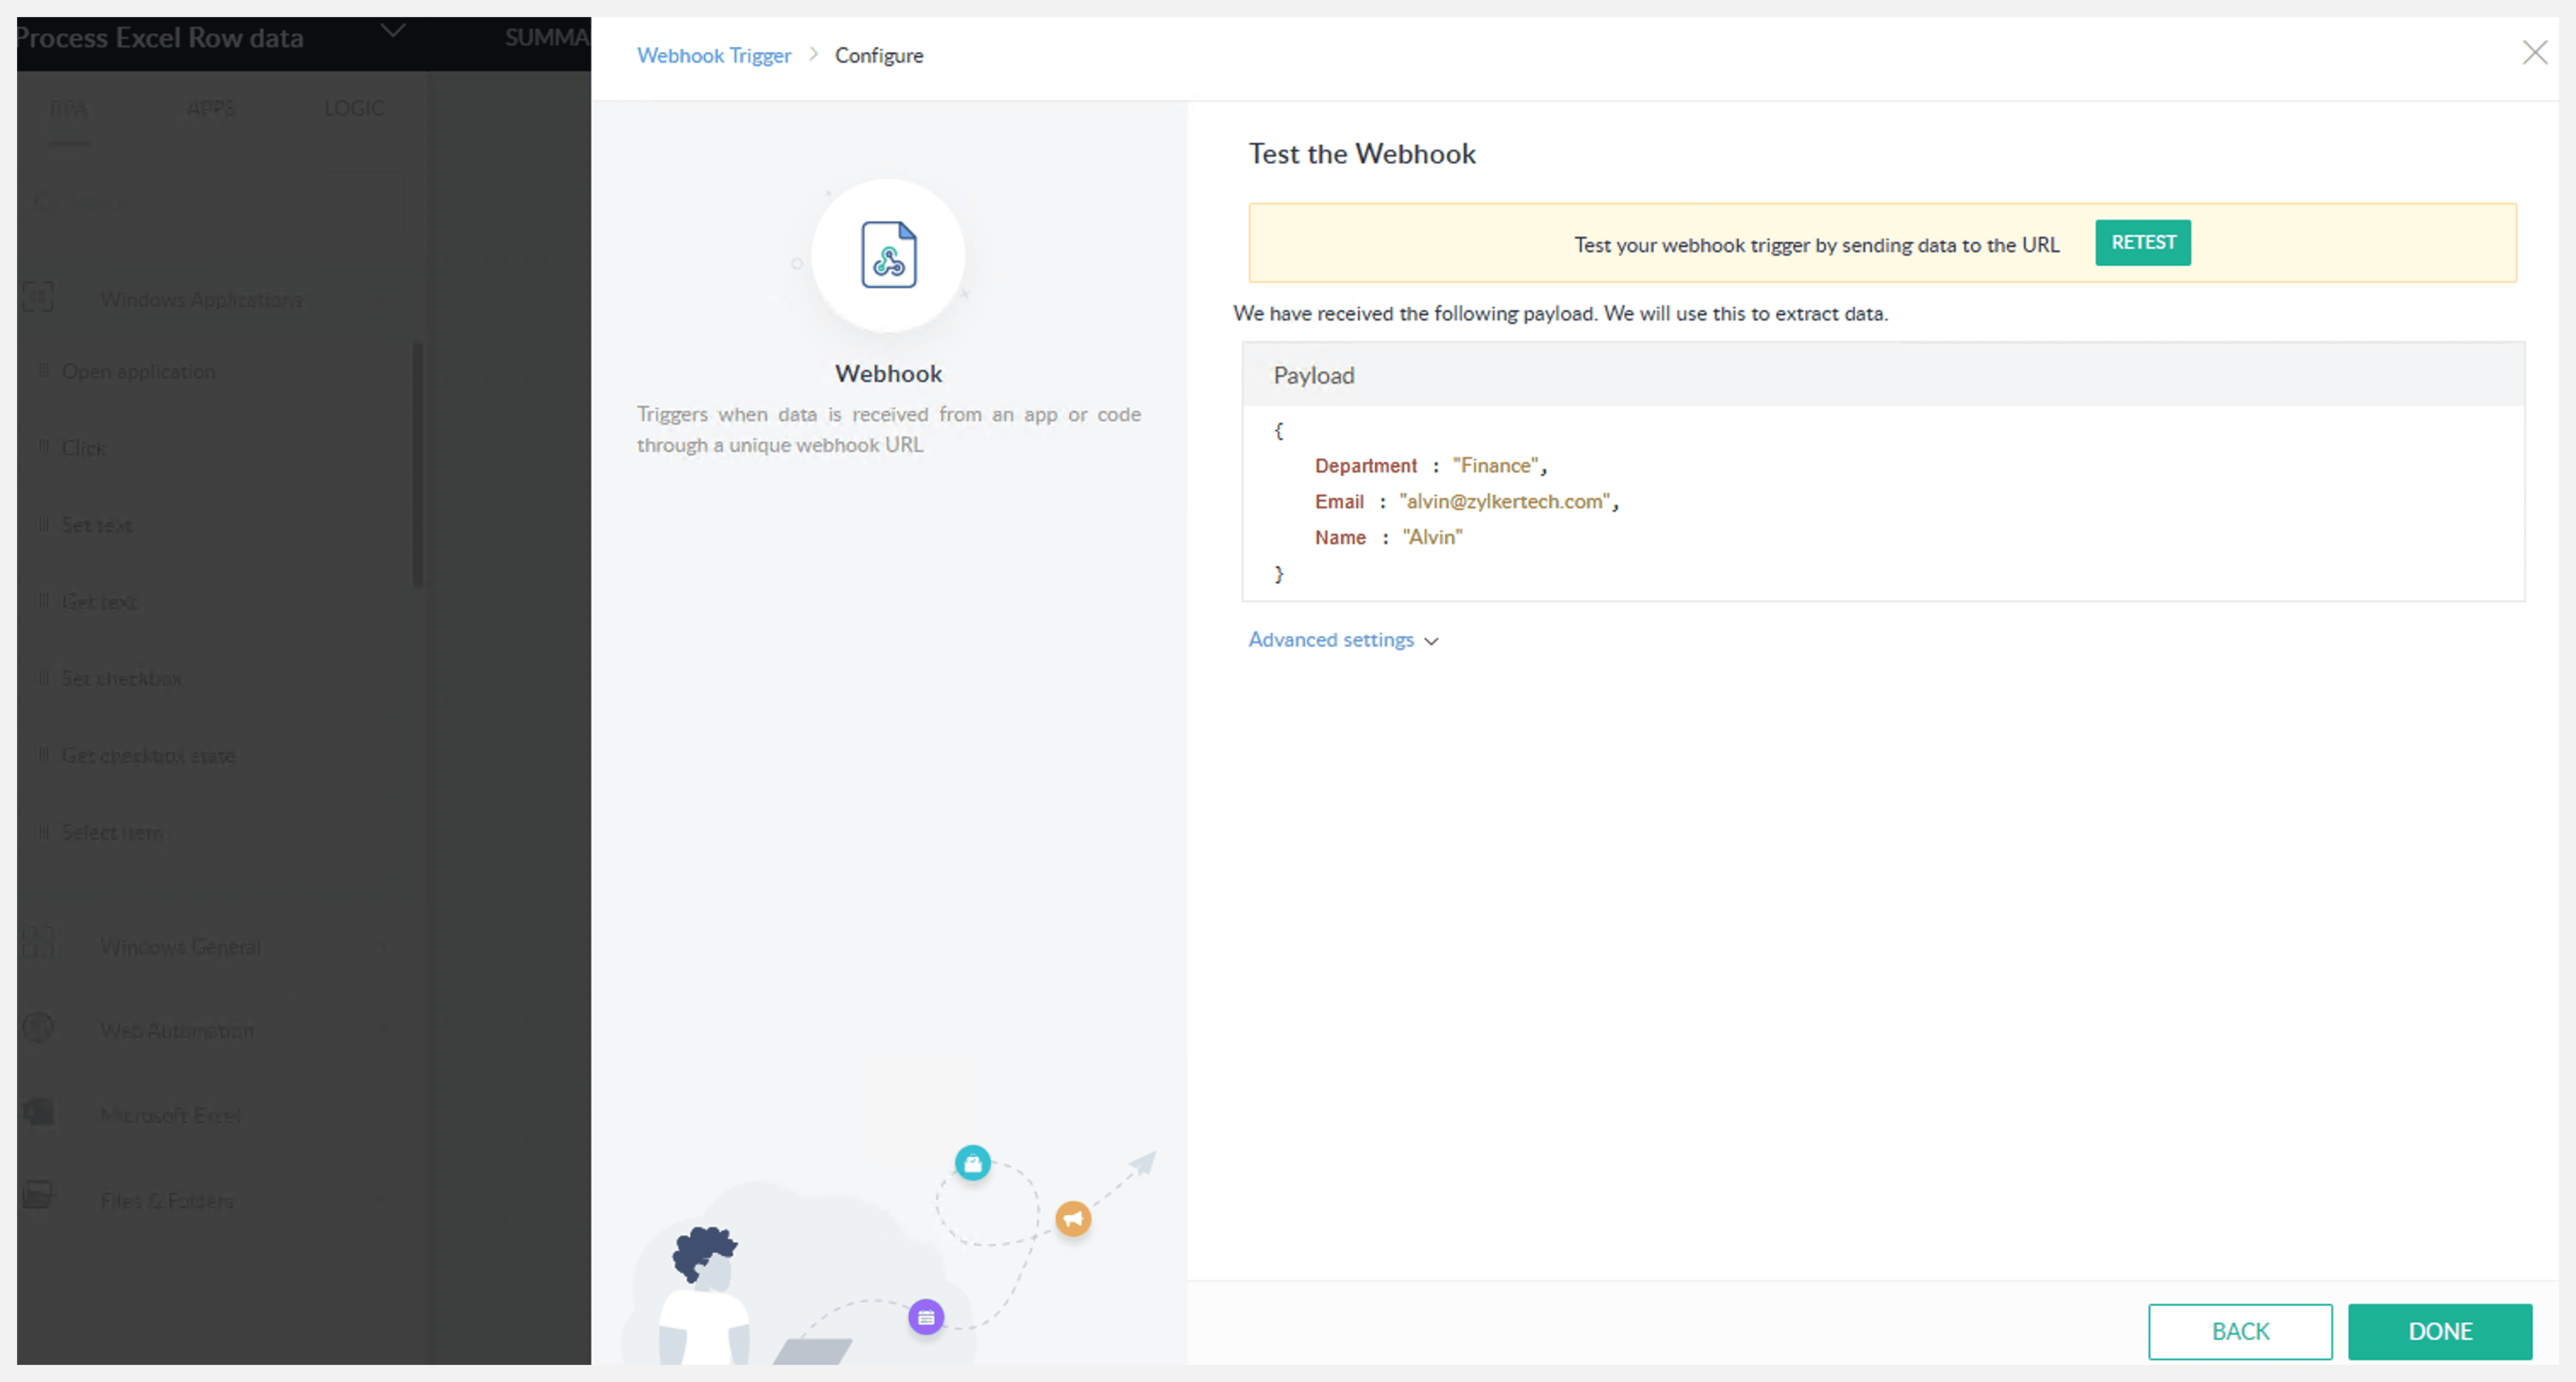Click the Microsoft Excel category icon
This screenshot has width=2576, height=1382.
[38, 1113]
